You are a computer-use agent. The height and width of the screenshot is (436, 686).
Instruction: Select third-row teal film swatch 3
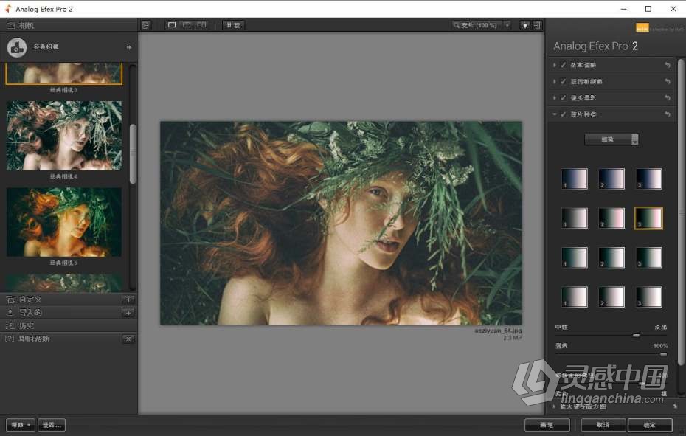649,257
